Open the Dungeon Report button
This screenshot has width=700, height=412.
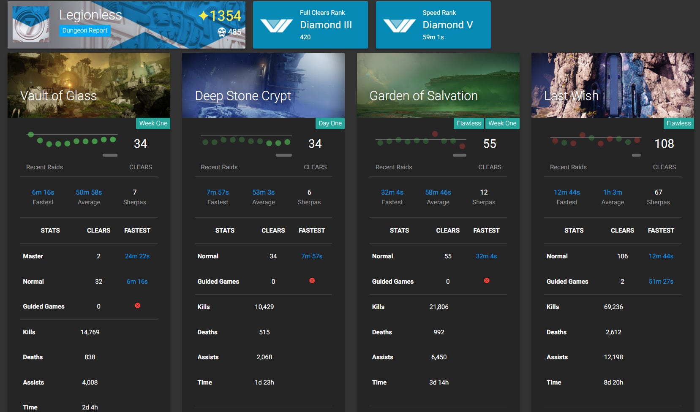85,30
